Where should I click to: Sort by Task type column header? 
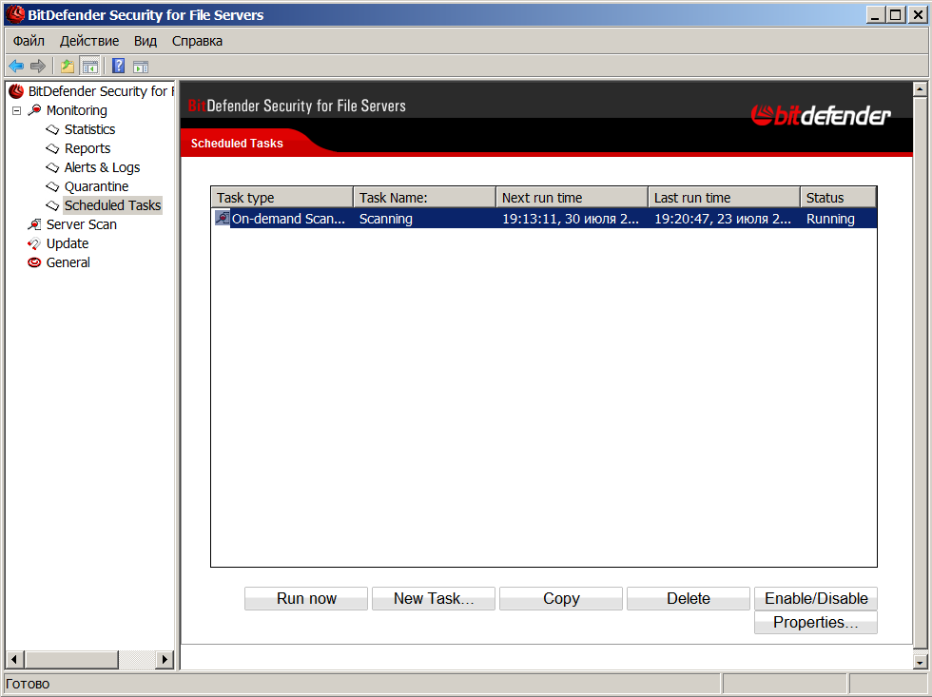282,197
